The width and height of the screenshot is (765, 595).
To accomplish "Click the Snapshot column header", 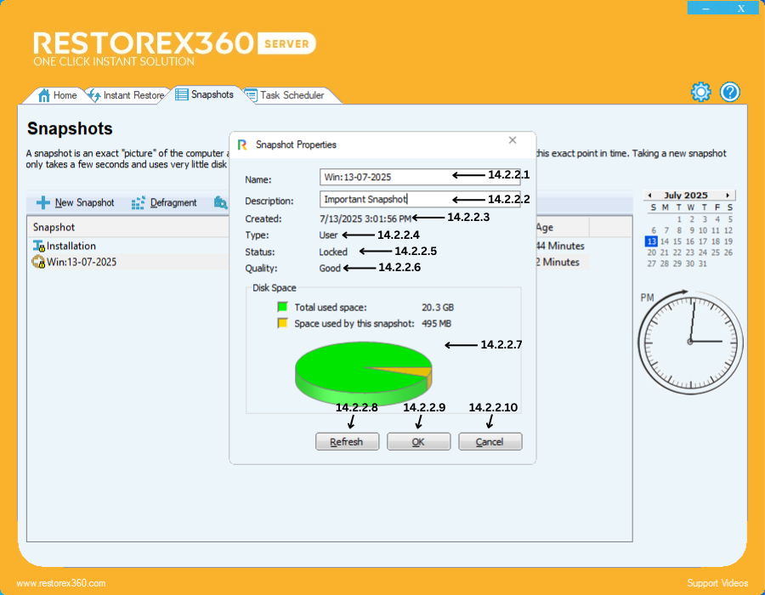I will click(x=127, y=227).
